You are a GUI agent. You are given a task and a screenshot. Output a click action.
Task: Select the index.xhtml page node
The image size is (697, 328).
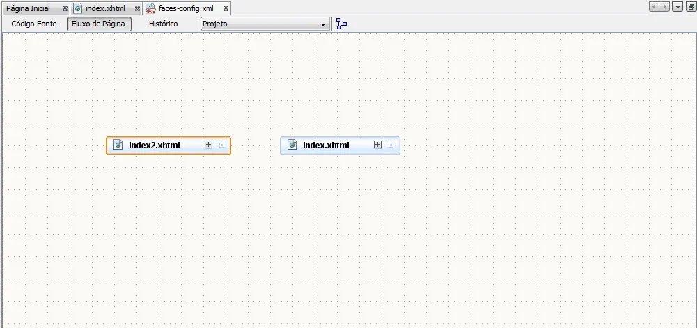coord(340,146)
